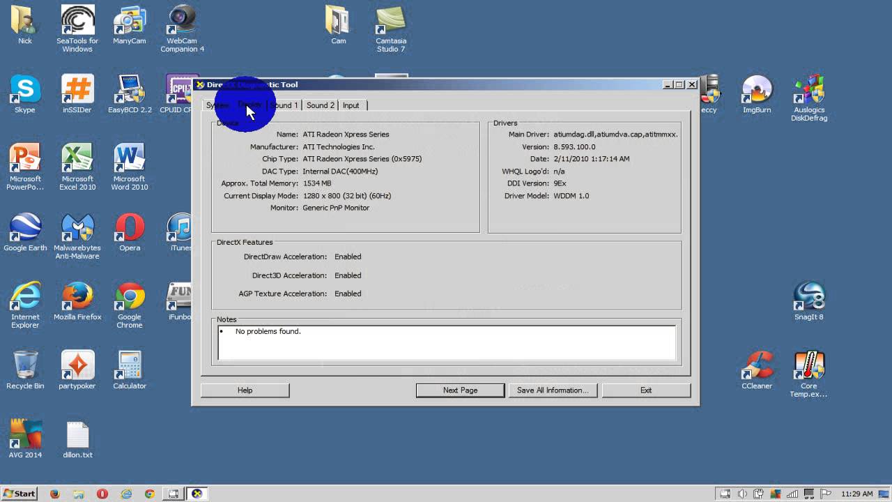The width and height of the screenshot is (892, 502).
Task: Open the Recycle Bin
Action: (25, 370)
